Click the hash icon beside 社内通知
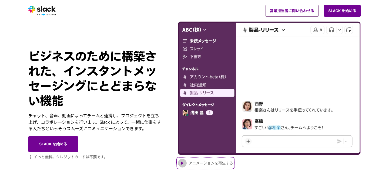389x178 pixels. pos(185,85)
